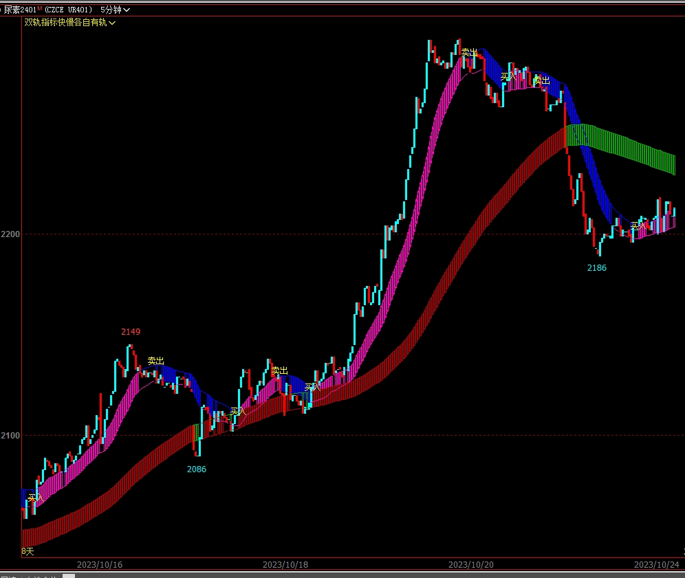Click the 卖出 signal right of 2149

pos(156,361)
